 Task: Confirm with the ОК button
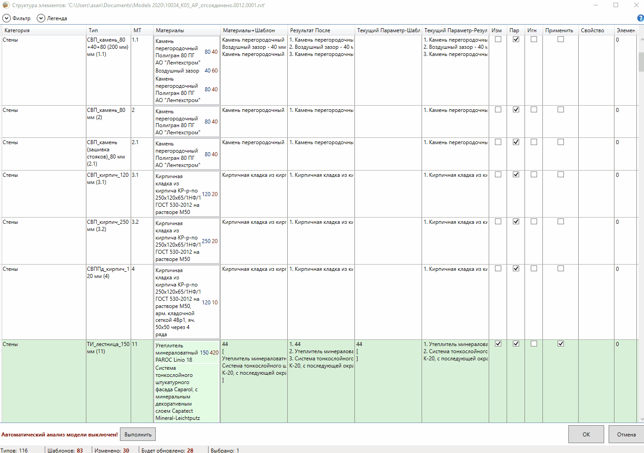[x=586, y=435]
